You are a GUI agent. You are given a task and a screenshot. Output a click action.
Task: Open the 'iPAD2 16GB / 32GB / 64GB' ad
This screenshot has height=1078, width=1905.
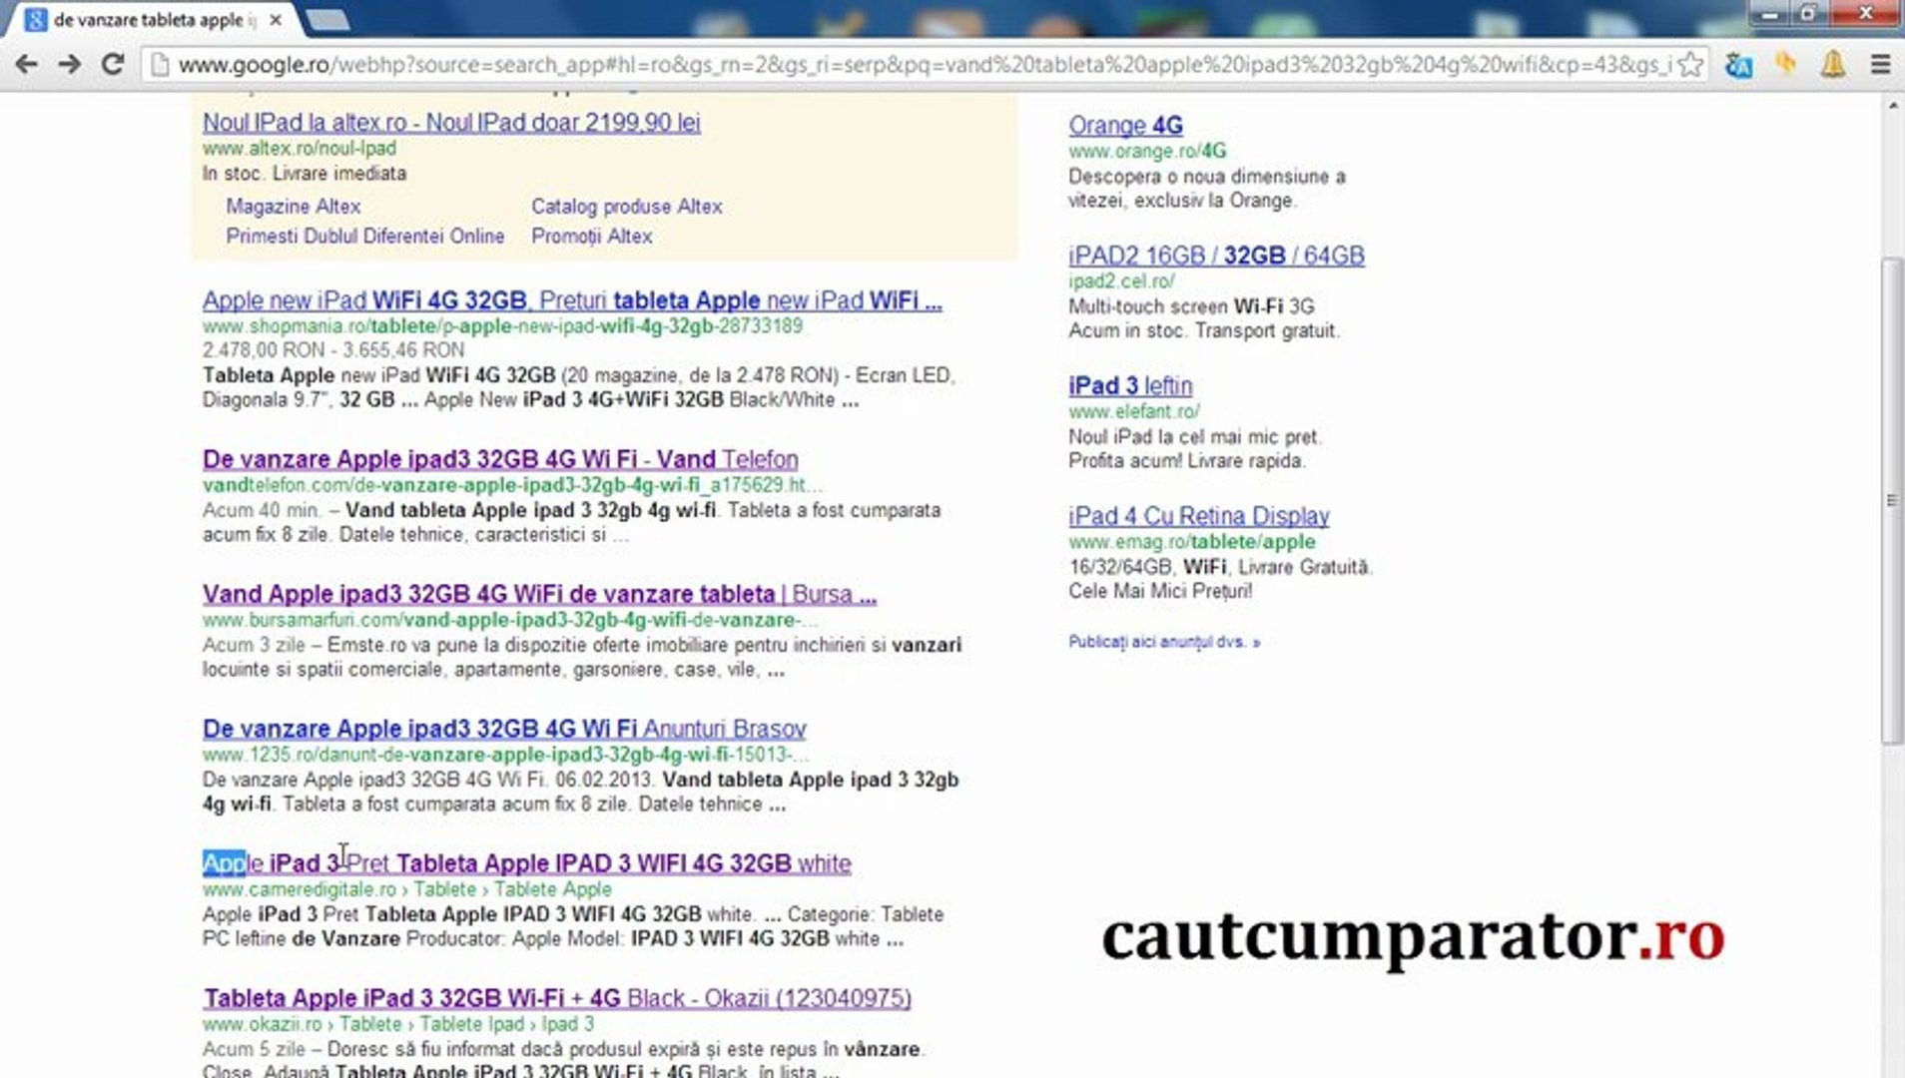[1216, 256]
